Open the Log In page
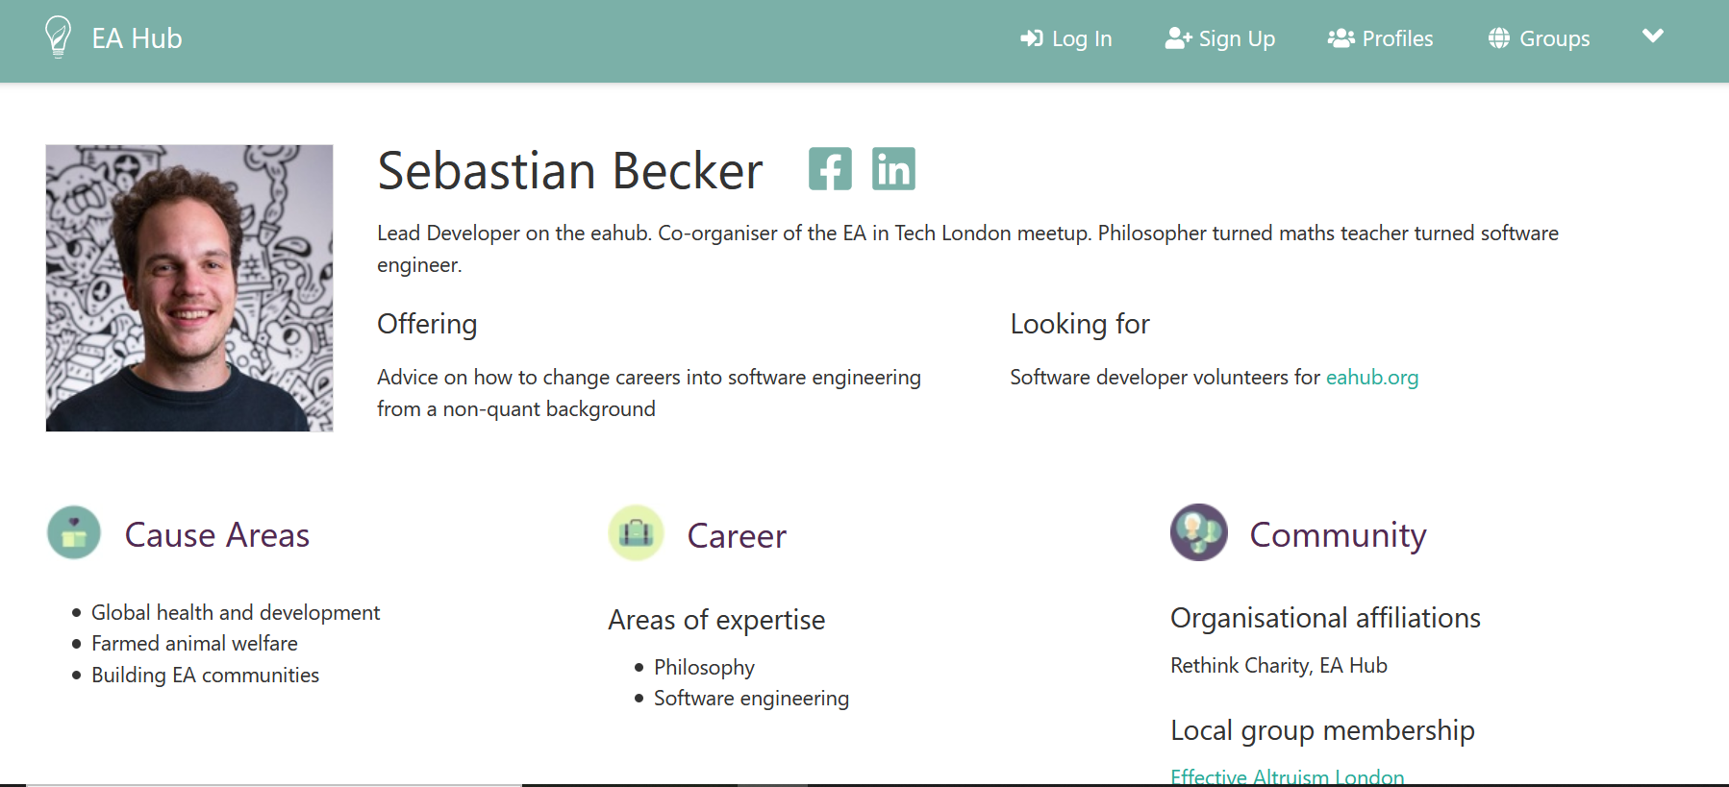Screen dimensions: 1729x787 click(x=1065, y=38)
